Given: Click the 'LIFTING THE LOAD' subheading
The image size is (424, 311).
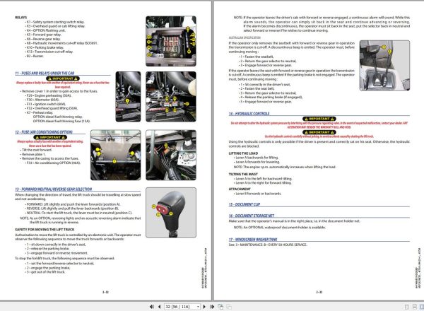Looking at the screenshot, I should point(243,153).
